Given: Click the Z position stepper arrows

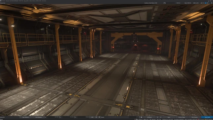Looking at the screenshot, I should click(90, 117).
